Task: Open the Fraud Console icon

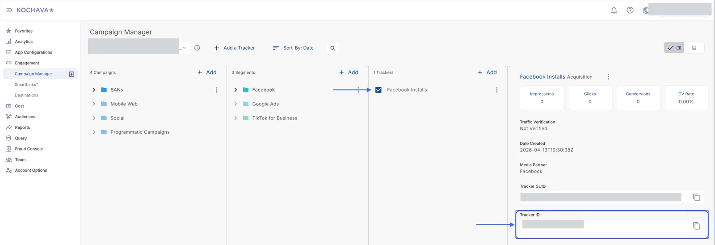Action: (x=8, y=149)
